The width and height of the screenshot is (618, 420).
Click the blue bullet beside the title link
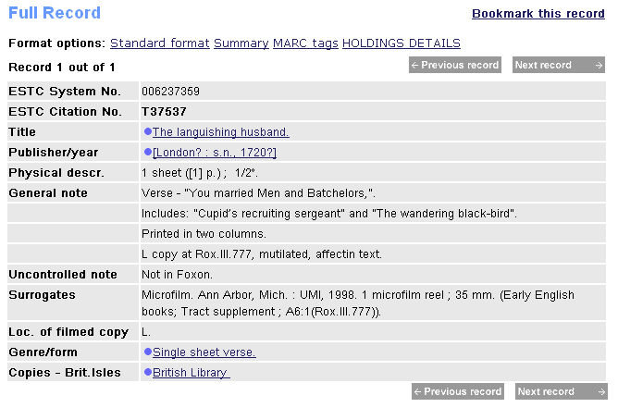(148, 131)
